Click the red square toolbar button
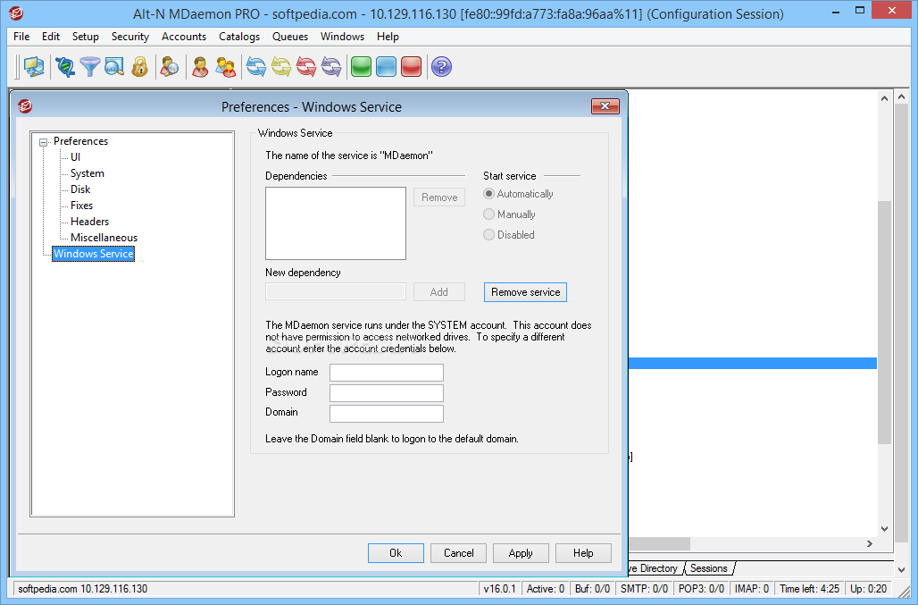 411,67
